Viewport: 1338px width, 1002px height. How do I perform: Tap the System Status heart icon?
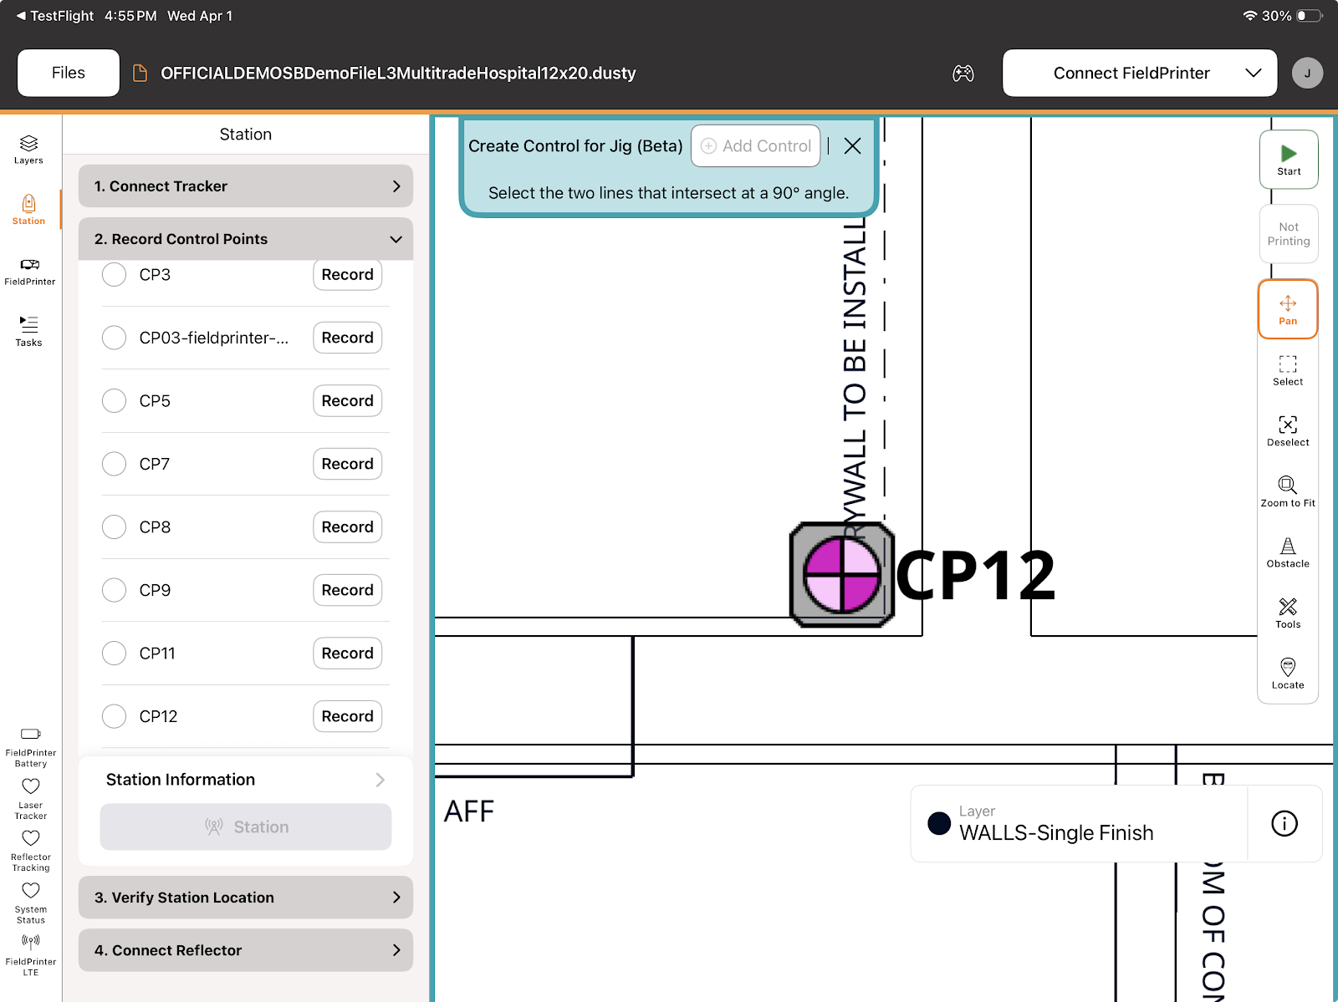tap(31, 891)
